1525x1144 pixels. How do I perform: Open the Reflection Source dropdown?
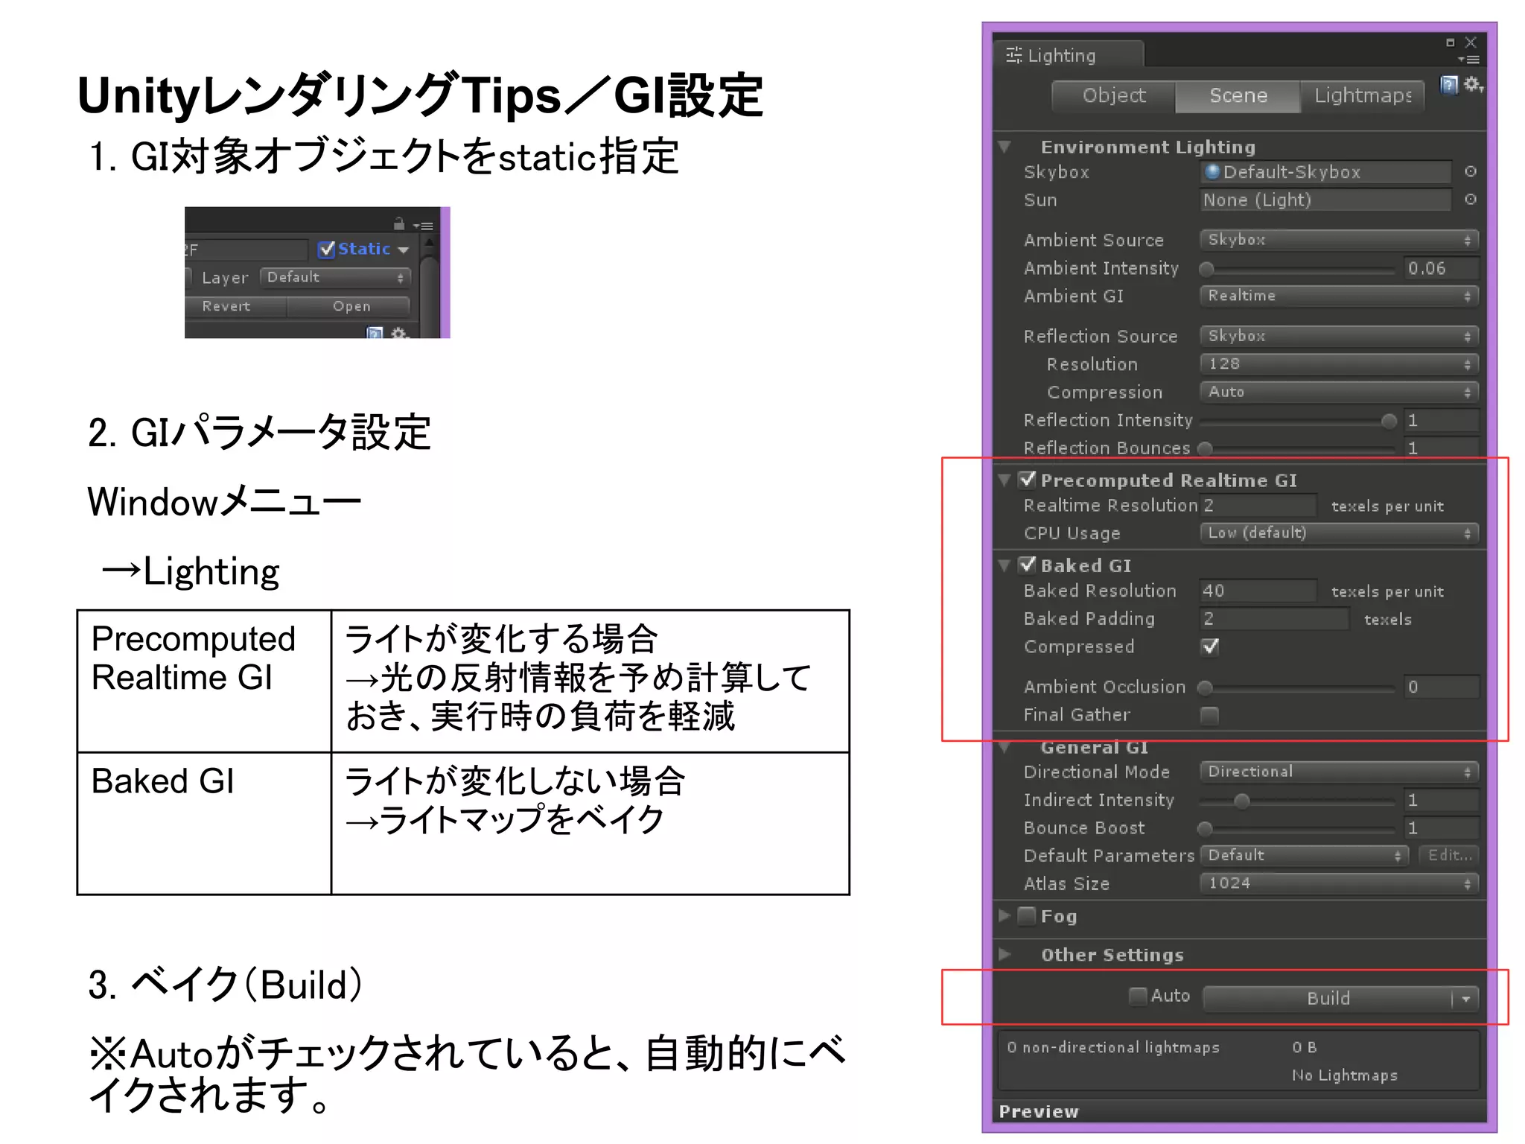click(1339, 336)
